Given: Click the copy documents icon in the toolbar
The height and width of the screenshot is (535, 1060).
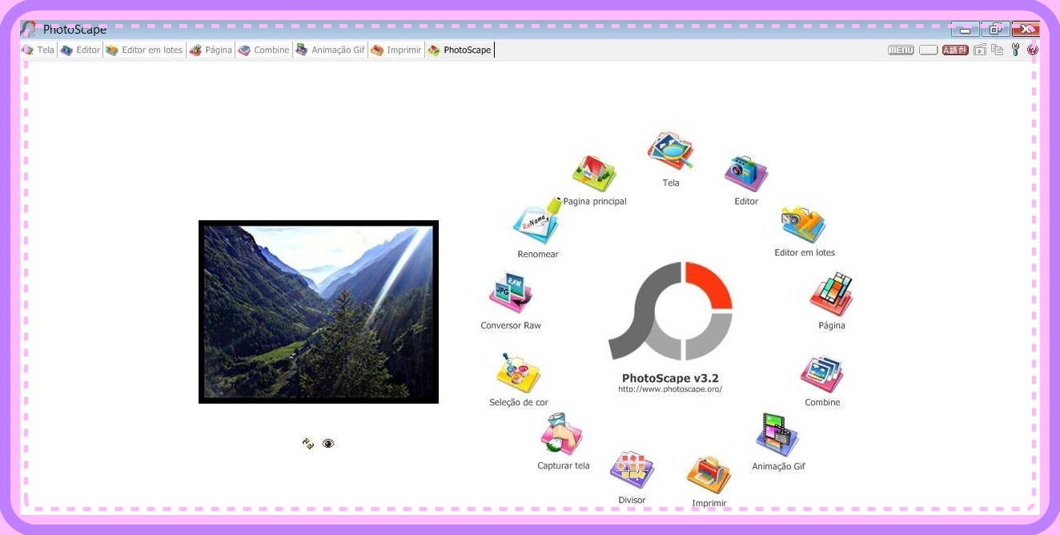Looking at the screenshot, I should (x=997, y=50).
